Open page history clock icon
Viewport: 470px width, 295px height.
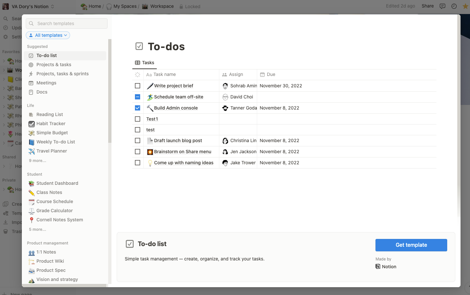point(454,6)
